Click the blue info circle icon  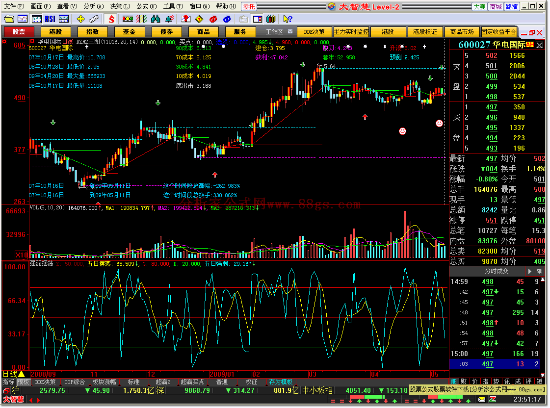tap(227, 19)
